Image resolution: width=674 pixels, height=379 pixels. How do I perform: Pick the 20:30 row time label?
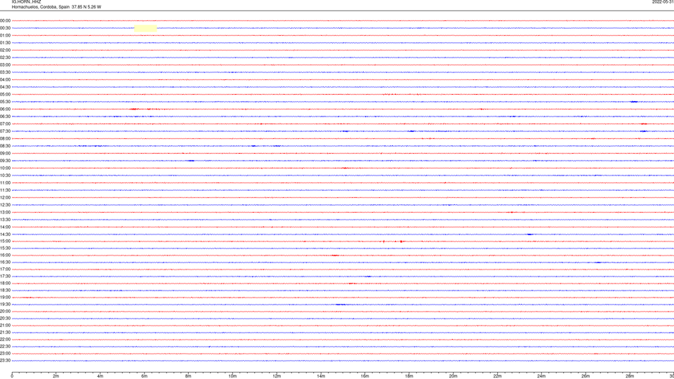(x=5, y=319)
